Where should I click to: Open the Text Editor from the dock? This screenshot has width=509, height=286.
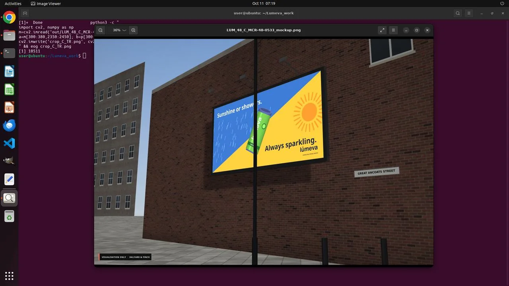click(x=9, y=179)
